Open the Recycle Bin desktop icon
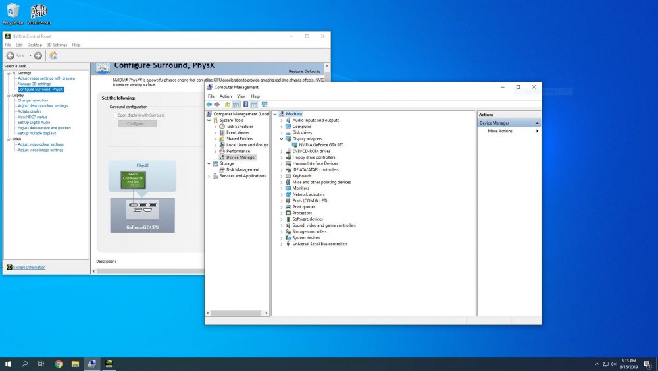This screenshot has width=658, height=371. (13, 14)
